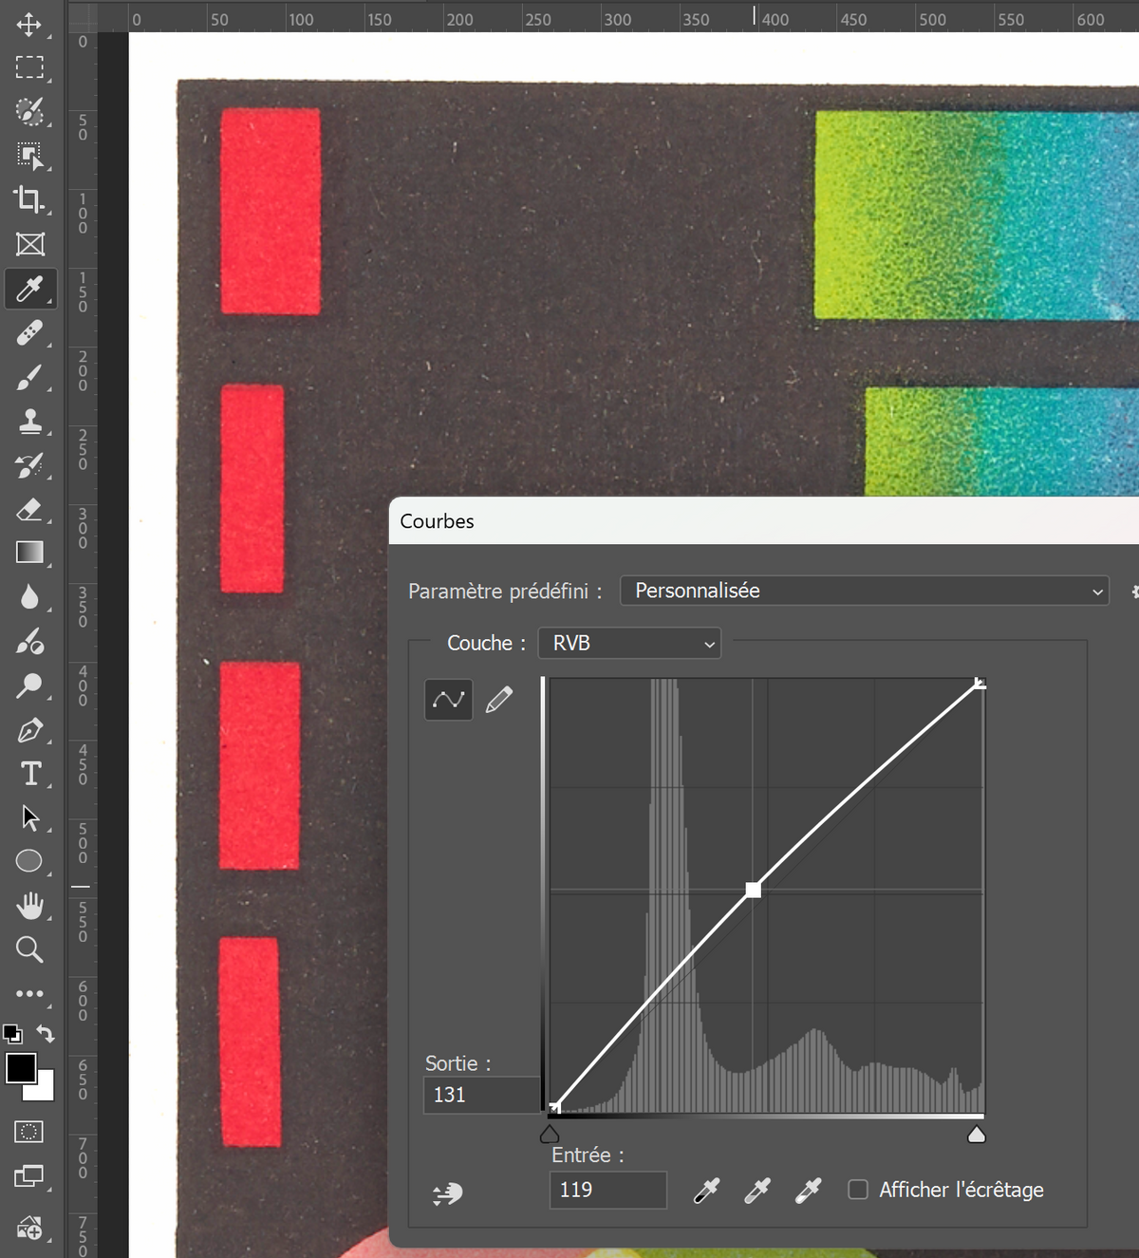Viewport: 1139px width, 1258px height.
Task: Activate the on-image curve adjustment tool
Action: (447, 1193)
